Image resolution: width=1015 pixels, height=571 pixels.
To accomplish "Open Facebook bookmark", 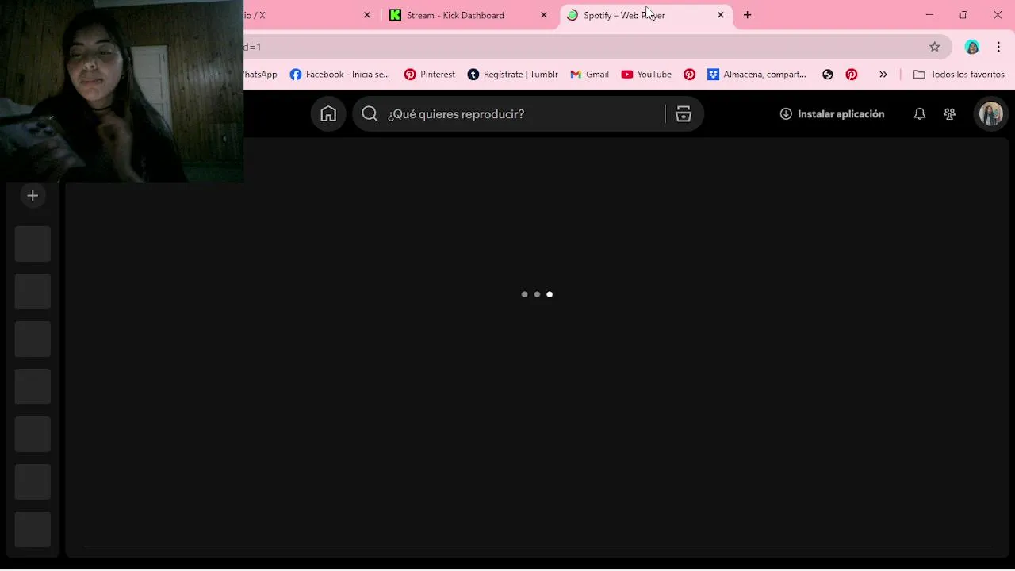I will click(x=340, y=75).
